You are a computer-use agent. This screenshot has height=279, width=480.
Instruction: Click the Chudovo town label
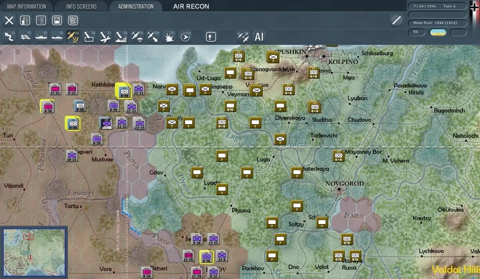coord(359,120)
